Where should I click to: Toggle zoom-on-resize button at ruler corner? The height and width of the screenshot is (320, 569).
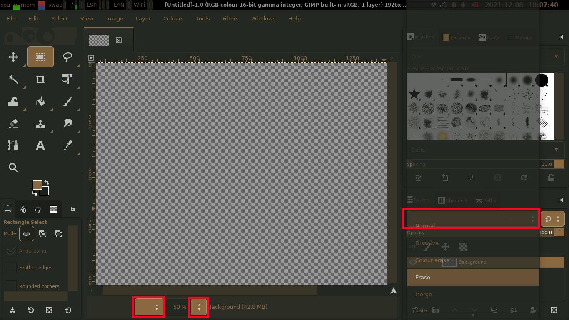(x=392, y=58)
